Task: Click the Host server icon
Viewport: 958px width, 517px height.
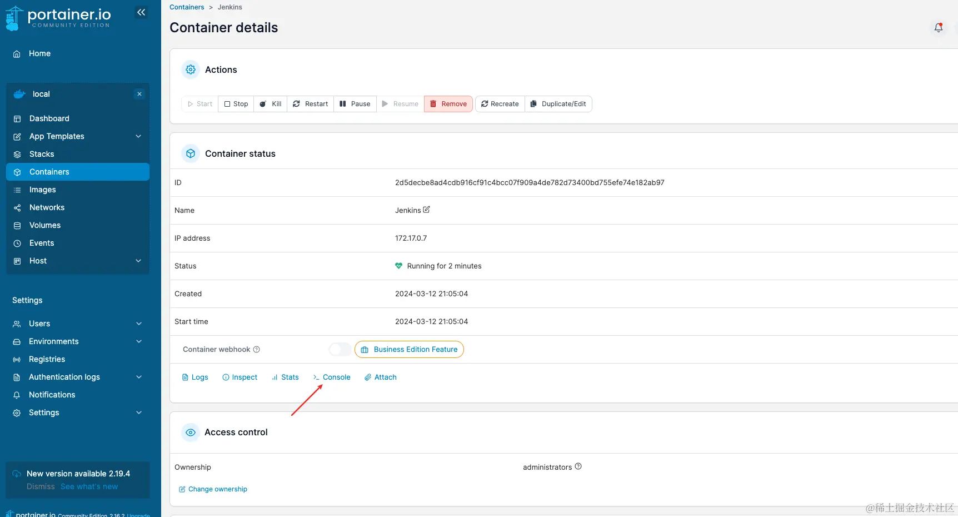Action: [x=17, y=261]
